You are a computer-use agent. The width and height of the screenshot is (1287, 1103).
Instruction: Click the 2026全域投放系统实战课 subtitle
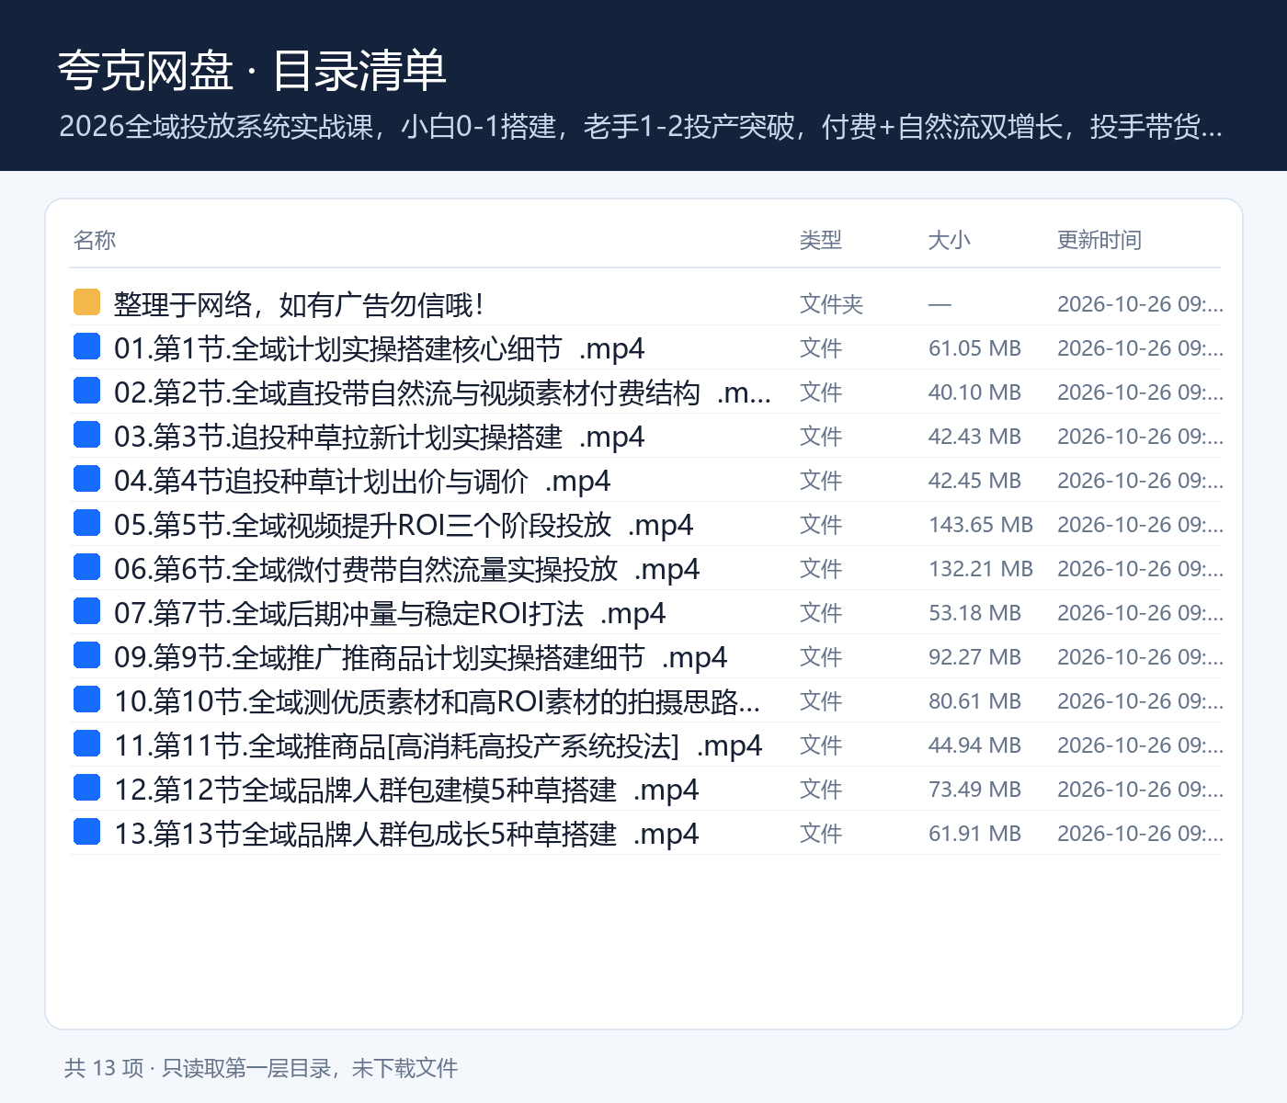tap(641, 126)
